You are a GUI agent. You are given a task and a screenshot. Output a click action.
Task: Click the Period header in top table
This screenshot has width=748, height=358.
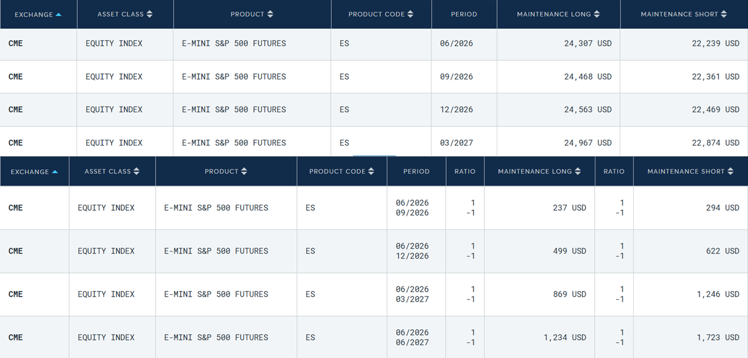464,14
